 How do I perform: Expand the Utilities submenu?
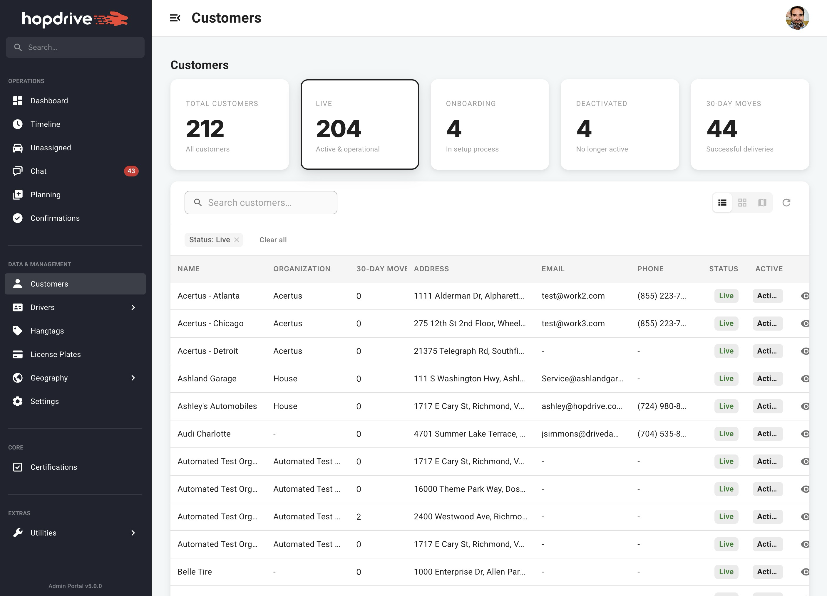(x=133, y=533)
